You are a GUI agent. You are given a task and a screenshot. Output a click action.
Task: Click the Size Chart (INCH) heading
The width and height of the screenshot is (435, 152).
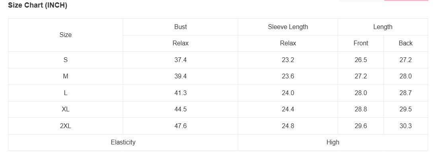click(x=37, y=5)
